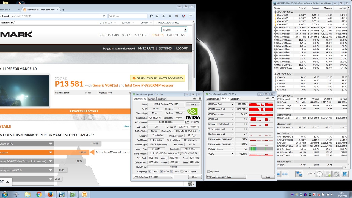Switch to Sensors tab in Graphics Card window
The image size is (352, 198).
click(x=152, y=99)
